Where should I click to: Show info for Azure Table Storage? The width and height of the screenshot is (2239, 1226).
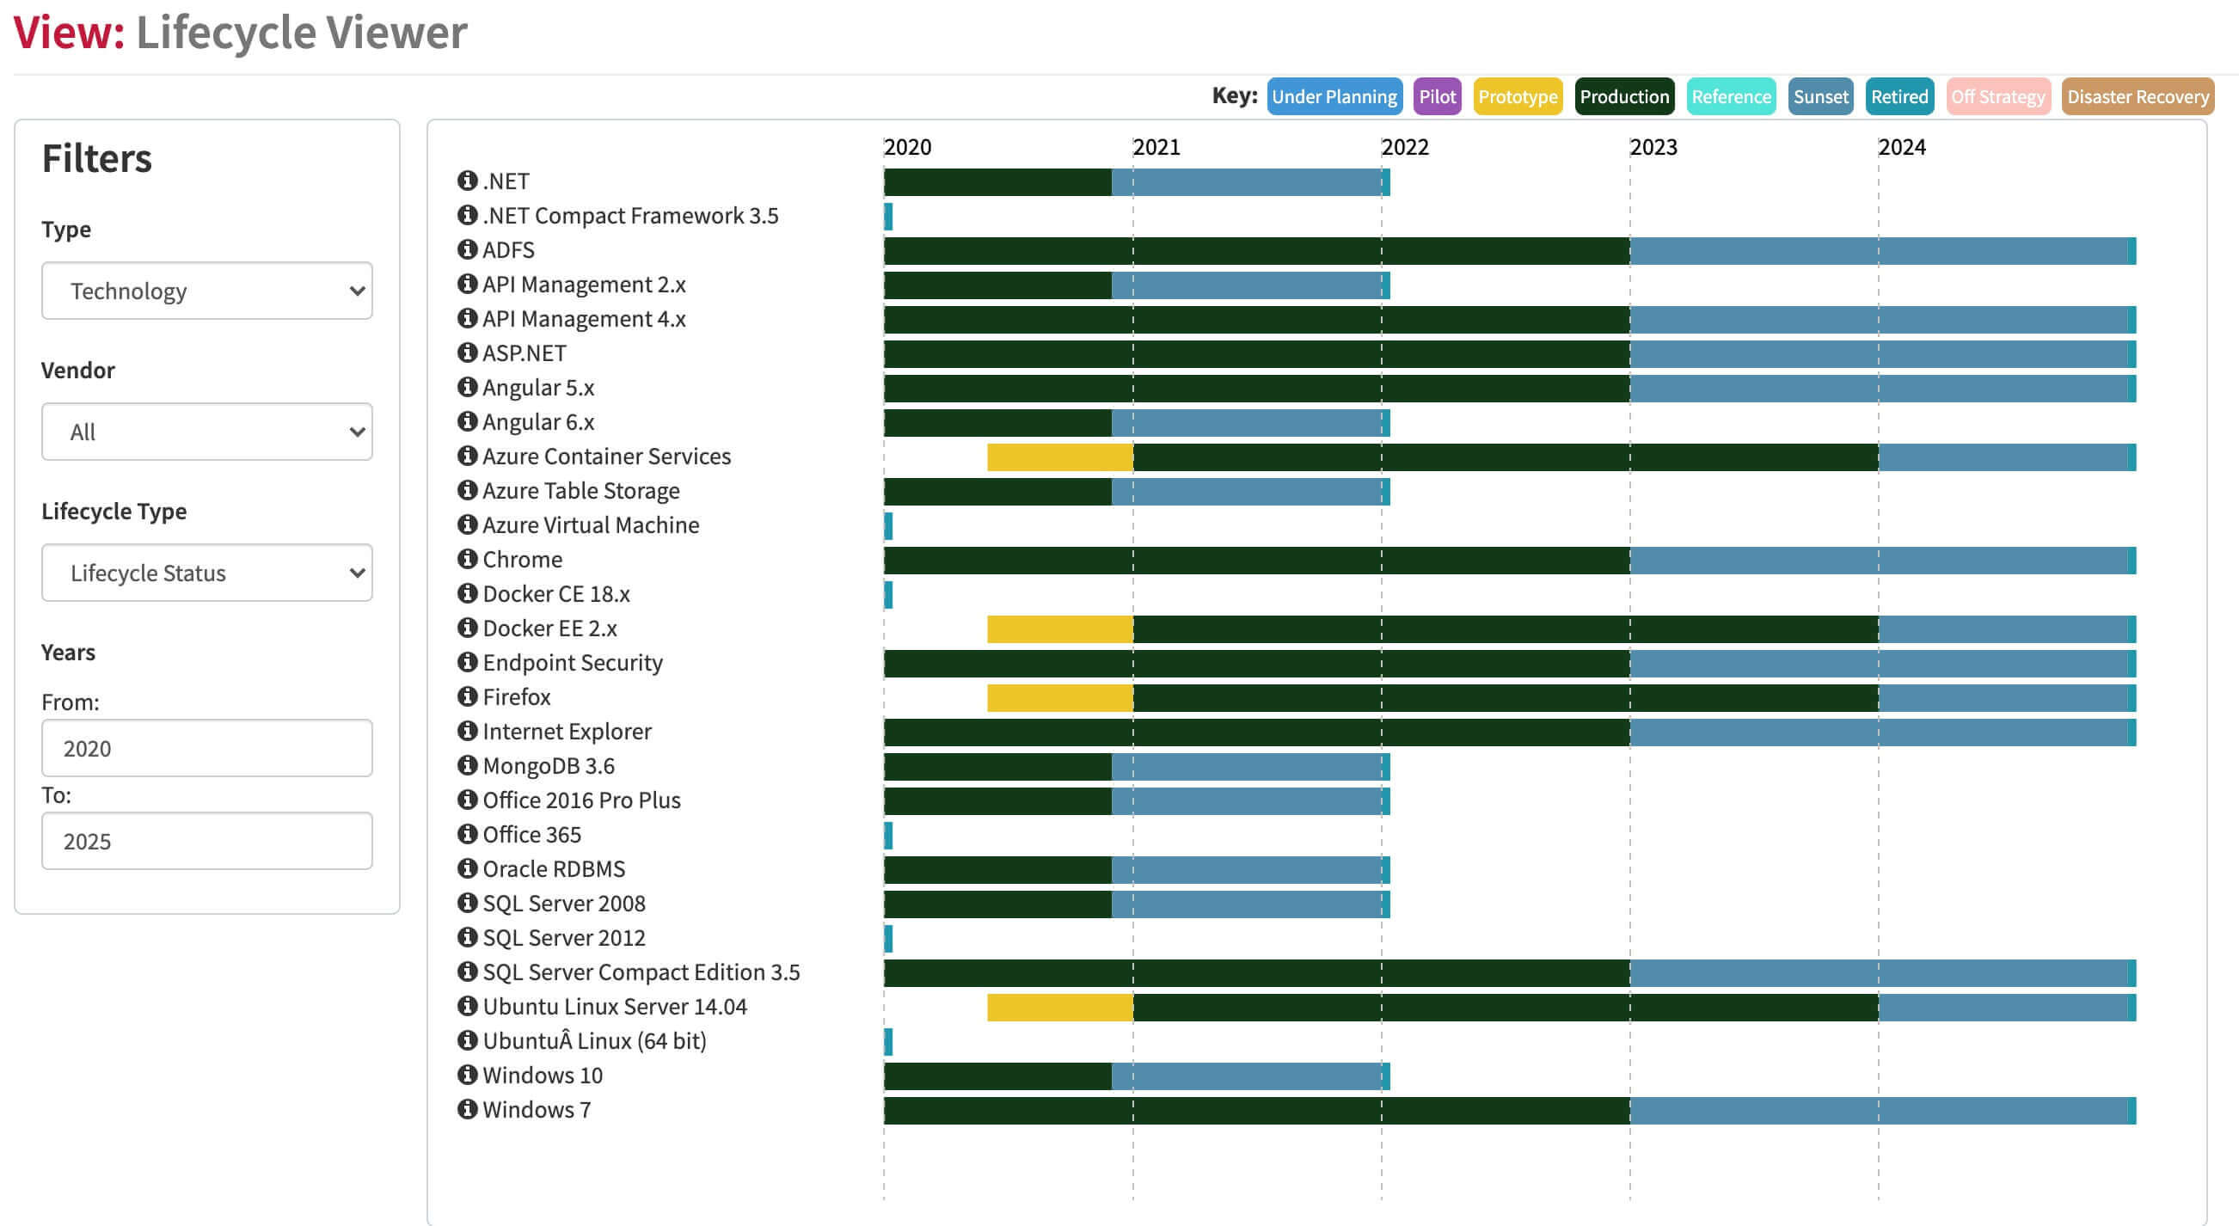click(x=468, y=490)
